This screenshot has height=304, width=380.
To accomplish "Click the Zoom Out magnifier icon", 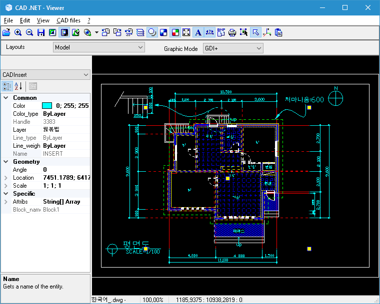I will point(29,32).
